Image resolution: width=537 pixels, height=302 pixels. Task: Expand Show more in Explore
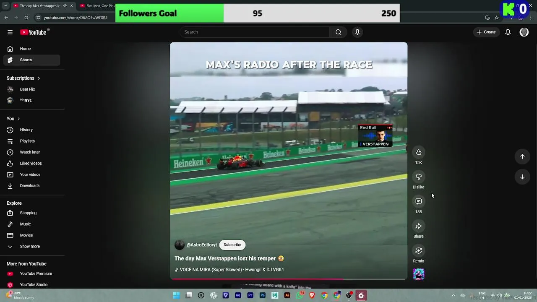pos(32,247)
